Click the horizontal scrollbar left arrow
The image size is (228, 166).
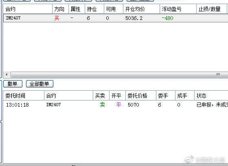pyautogui.click(x=7, y=75)
